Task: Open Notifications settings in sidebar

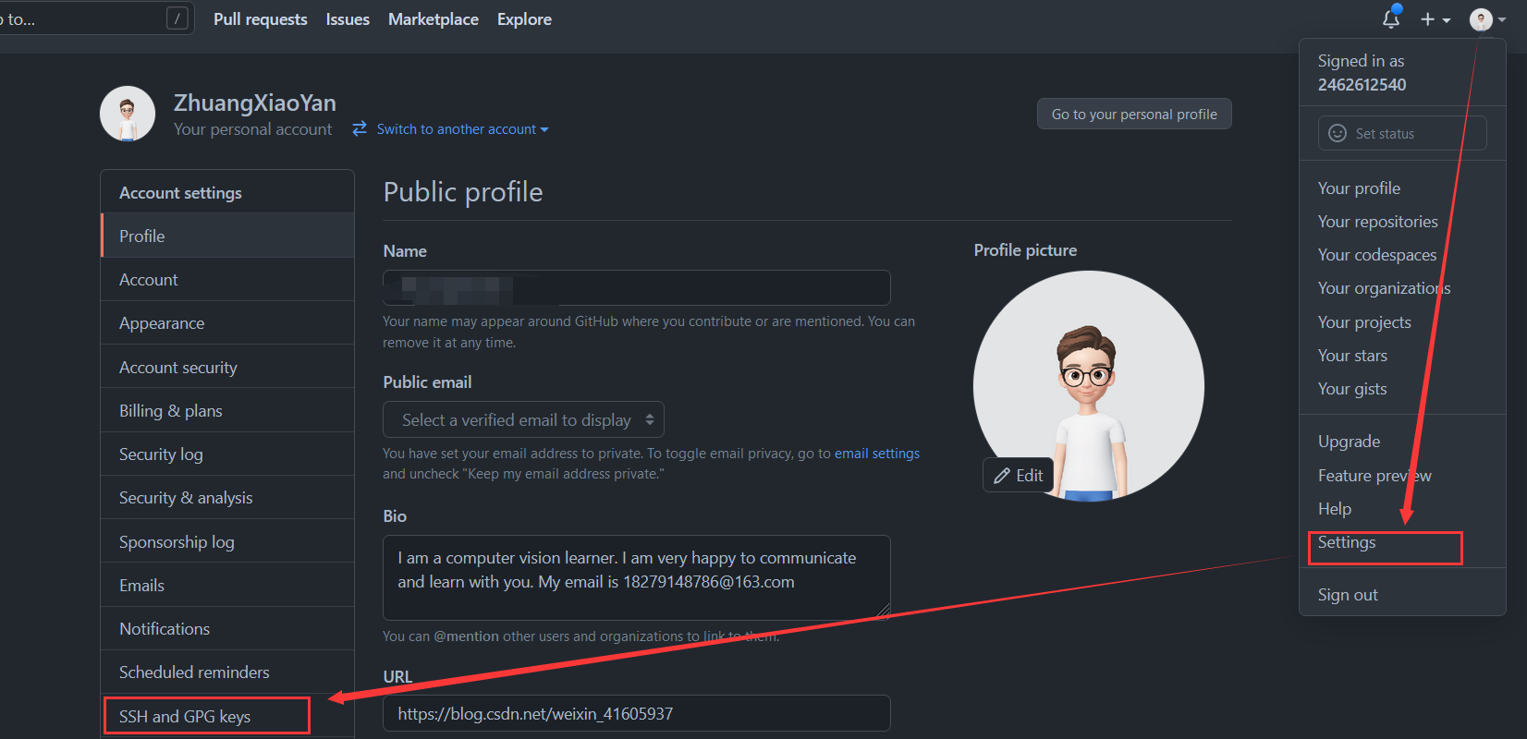Action: (227, 628)
